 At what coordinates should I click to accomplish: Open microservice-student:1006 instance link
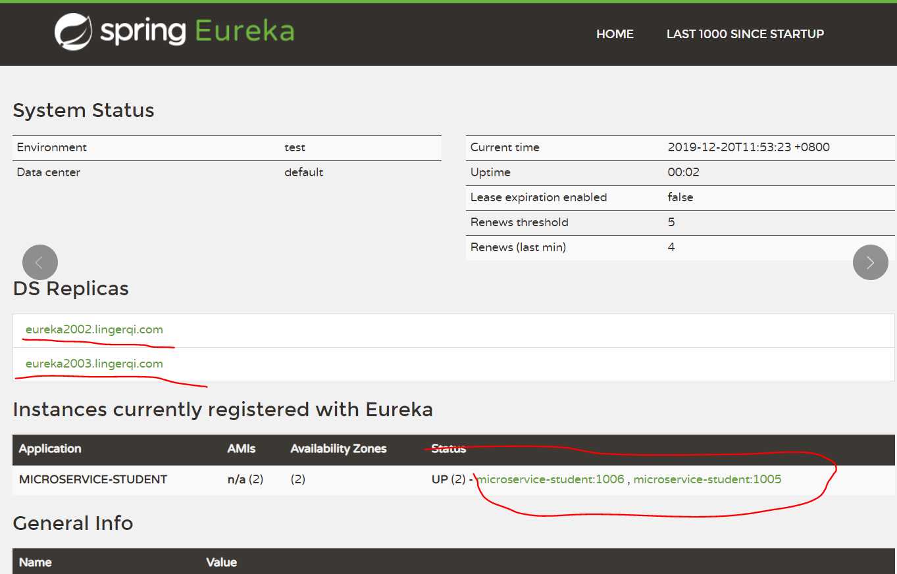551,479
